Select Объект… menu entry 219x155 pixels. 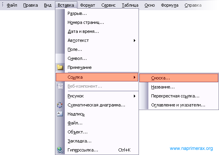pos(97,132)
